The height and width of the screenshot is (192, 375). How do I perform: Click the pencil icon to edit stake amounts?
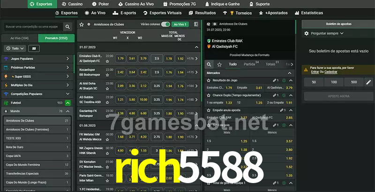tap(368, 82)
